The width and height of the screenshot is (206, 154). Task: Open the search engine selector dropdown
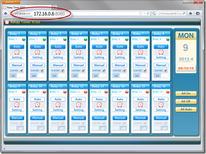(x=155, y=13)
